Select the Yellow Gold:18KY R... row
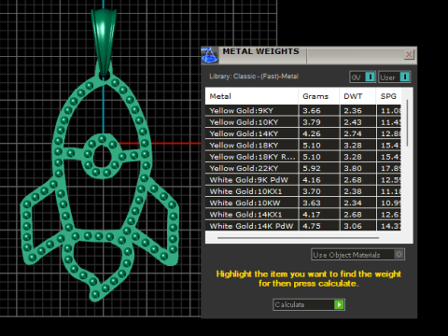The height and width of the screenshot is (336, 448). click(303, 157)
